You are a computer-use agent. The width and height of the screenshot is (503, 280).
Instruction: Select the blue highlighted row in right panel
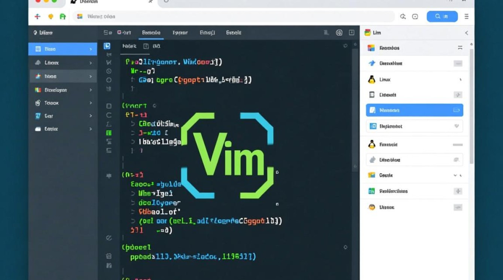(x=414, y=110)
